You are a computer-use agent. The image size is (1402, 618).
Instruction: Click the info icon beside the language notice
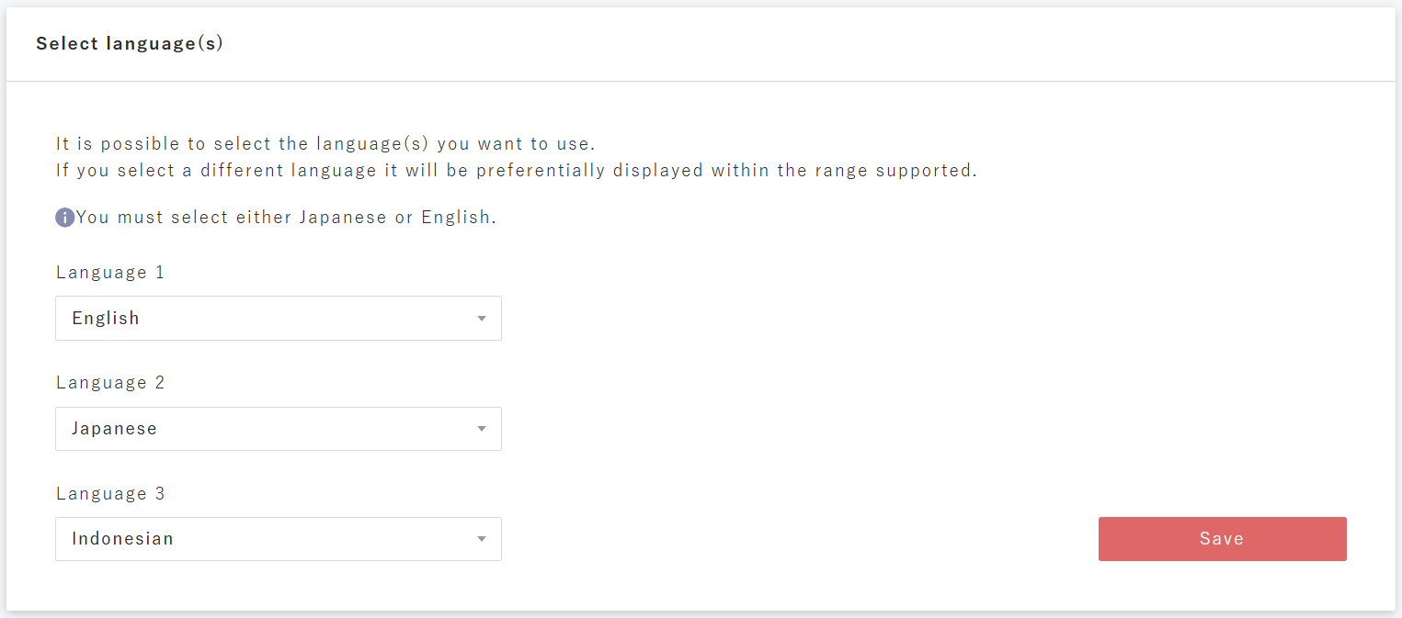(64, 218)
